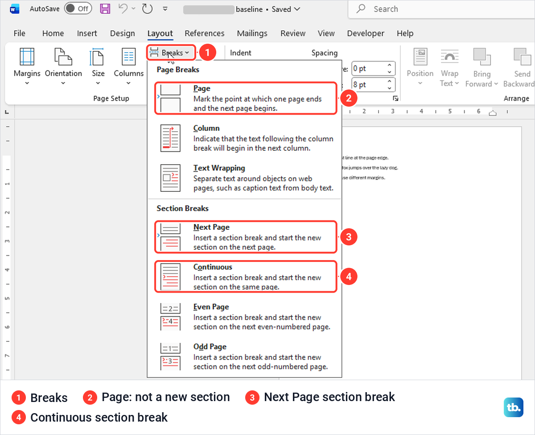Choose the Even Page section break
The width and height of the screenshot is (535, 435).
246,316
